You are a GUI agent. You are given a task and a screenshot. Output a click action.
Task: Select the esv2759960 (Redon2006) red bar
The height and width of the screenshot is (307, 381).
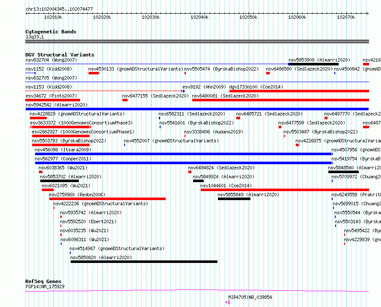(107, 199)
